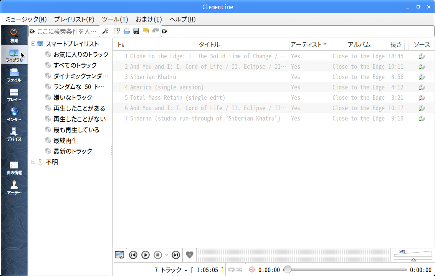Click the gray redo arrow

pyautogui.click(x=155, y=31)
